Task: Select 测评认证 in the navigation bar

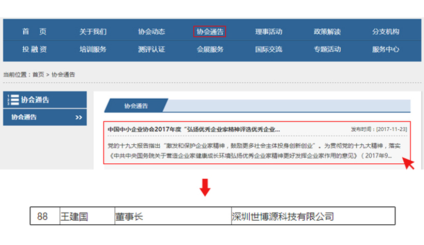Action: pos(152,50)
